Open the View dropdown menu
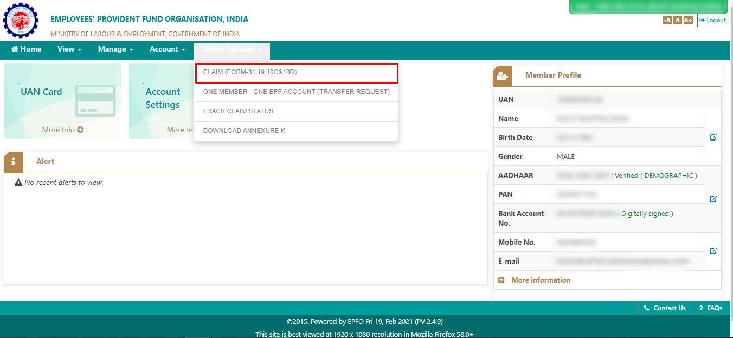 69,49
